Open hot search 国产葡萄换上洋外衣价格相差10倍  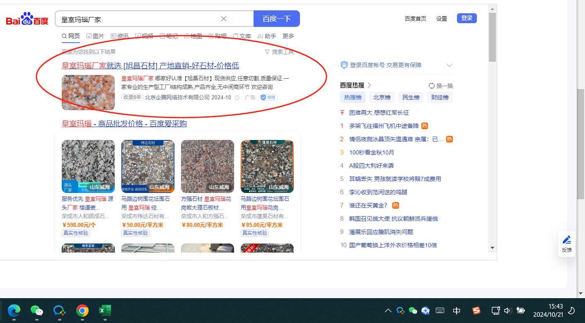click(x=393, y=245)
